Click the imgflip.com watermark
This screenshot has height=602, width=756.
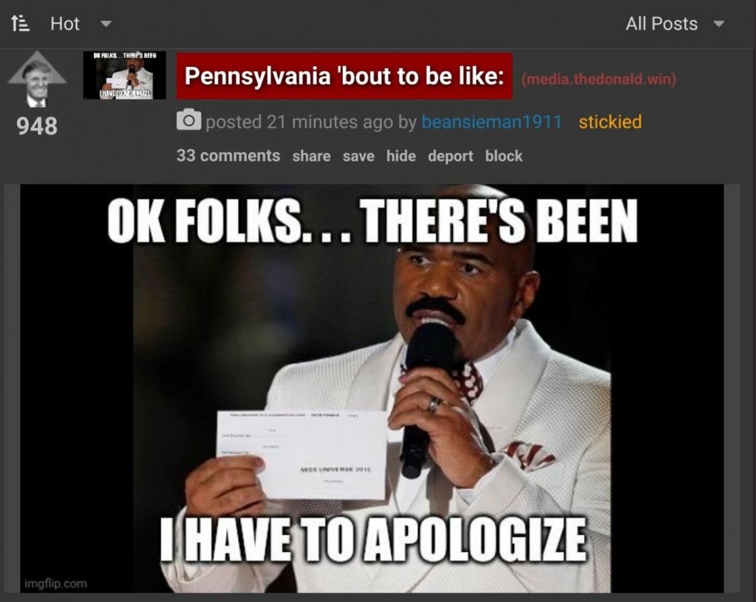click(x=55, y=583)
